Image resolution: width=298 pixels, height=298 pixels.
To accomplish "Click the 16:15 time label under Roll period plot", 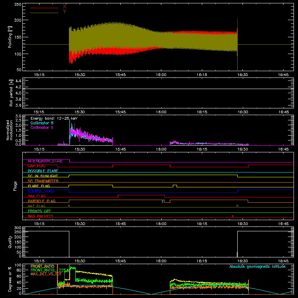I will [x=202, y=112].
